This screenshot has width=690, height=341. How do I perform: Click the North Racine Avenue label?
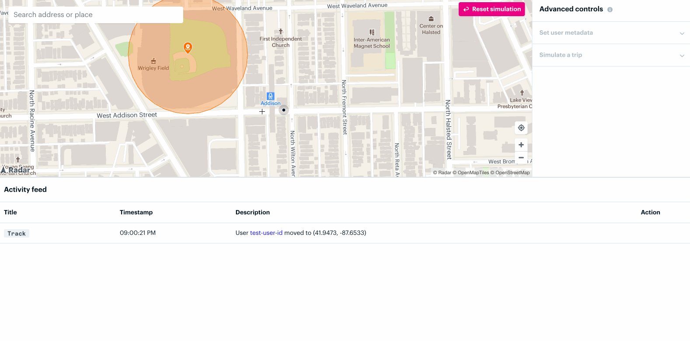point(32,121)
